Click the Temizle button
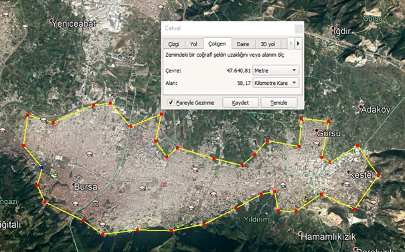The width and height of the screenshot is (405, 252). pos(279,103)
